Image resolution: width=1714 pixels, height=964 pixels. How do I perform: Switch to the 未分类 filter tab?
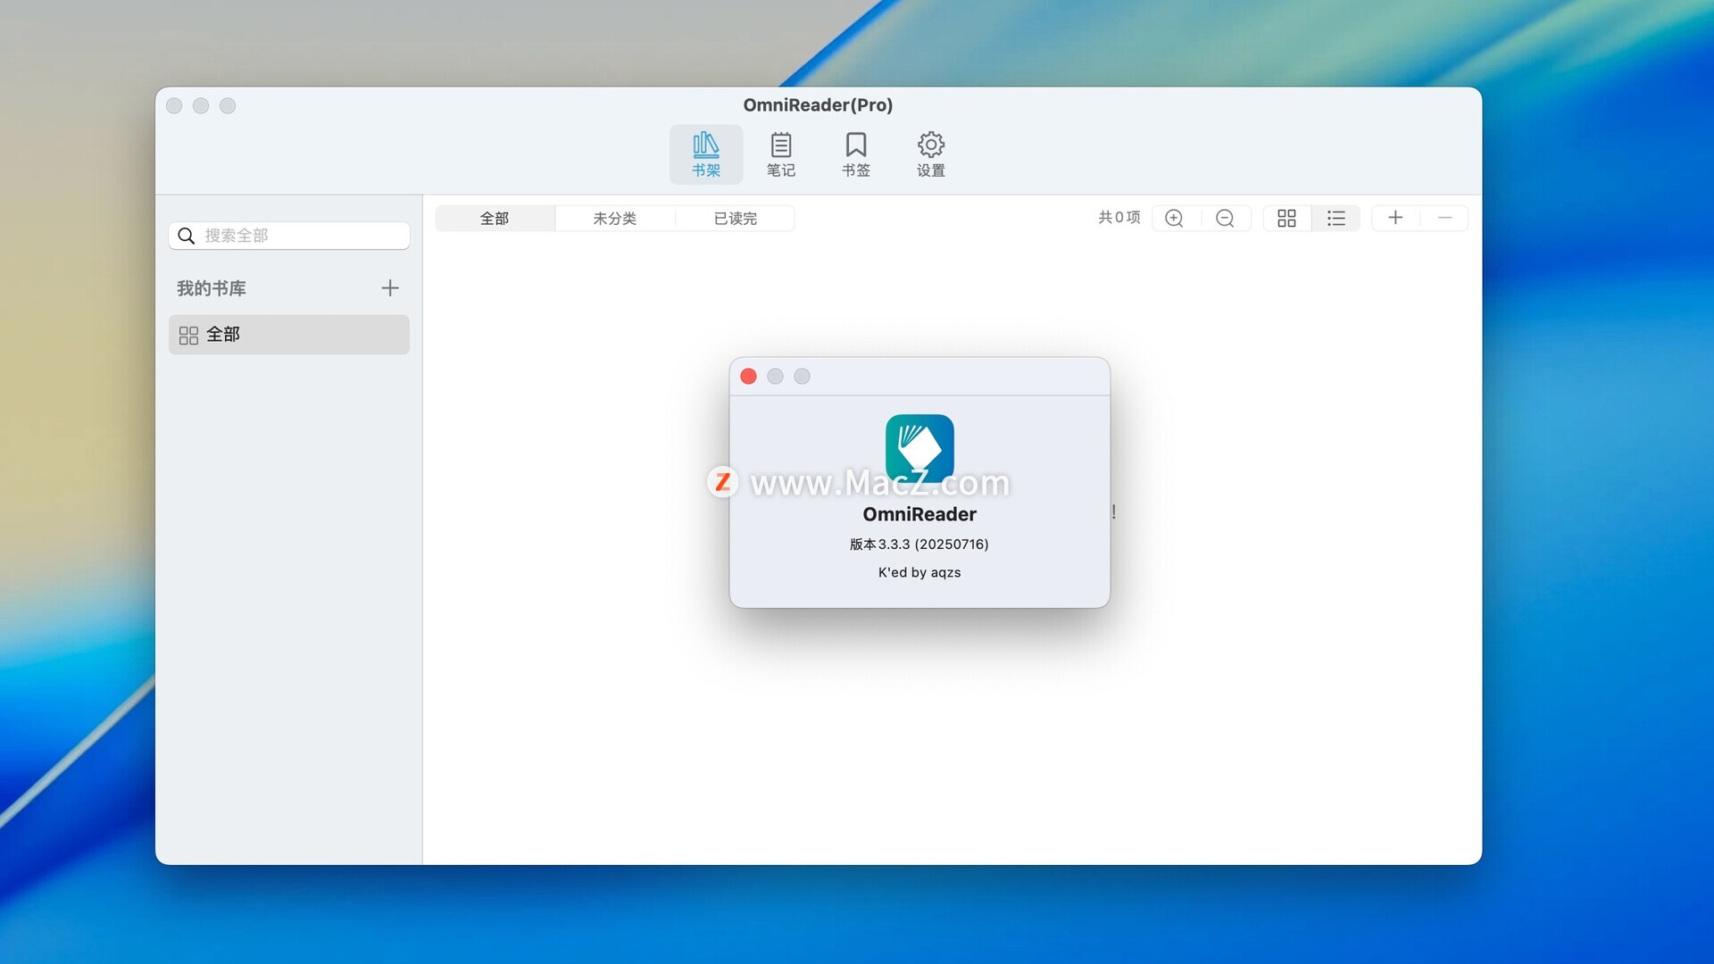pyautogui.click(x=614, y=218)
